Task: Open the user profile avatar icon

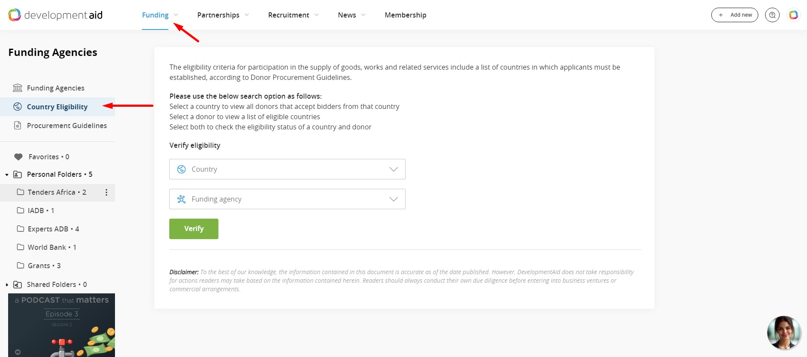Action: pos(793,15)
